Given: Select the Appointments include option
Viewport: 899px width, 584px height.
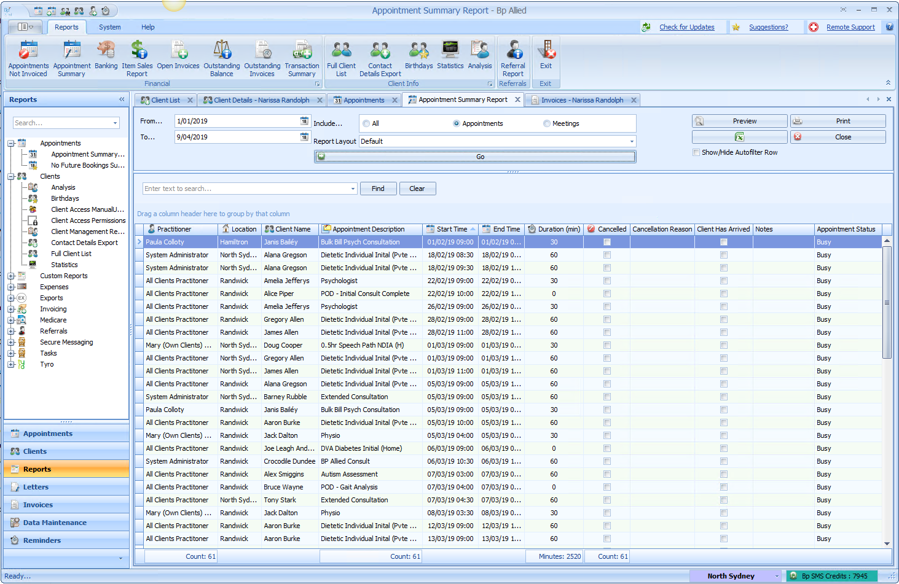Looking at the screenshot, I should pyautogui.click(x=457, y=123).
